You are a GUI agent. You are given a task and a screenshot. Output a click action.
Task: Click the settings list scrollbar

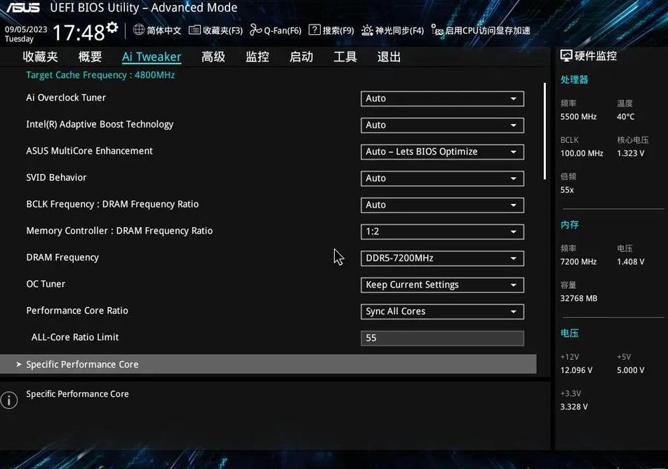coord(545,131)
